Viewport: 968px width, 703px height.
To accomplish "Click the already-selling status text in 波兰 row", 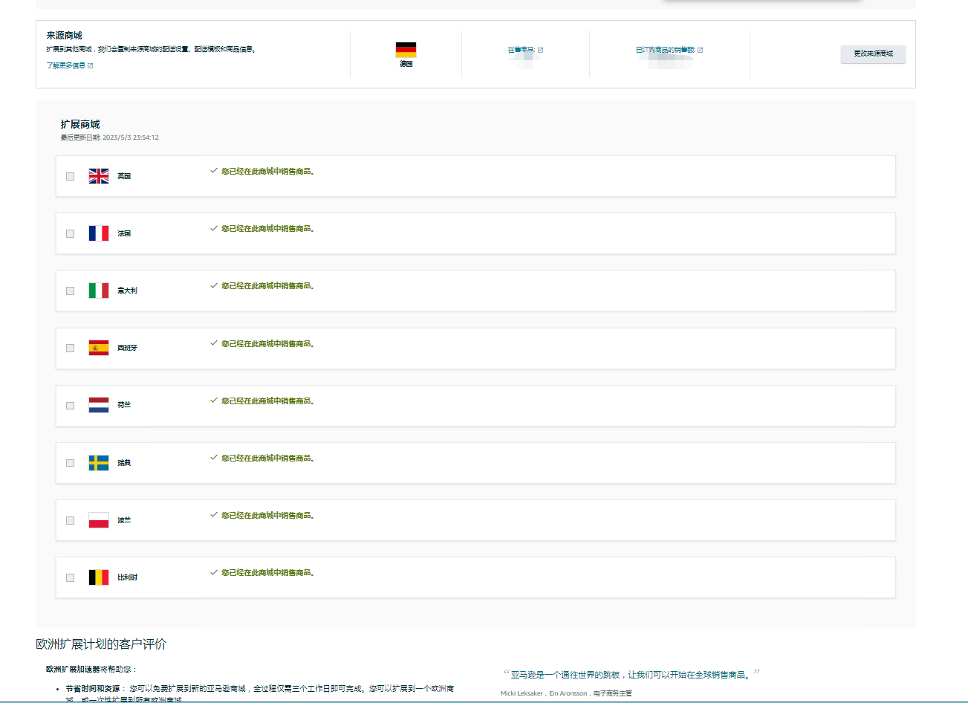I will point(267,516).
